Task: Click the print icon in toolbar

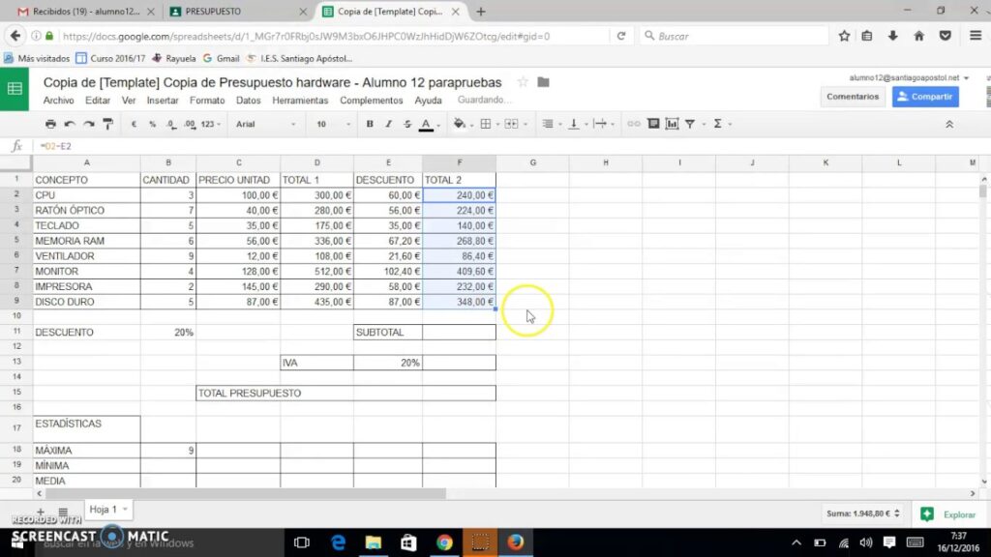Action: click(50, 124)
